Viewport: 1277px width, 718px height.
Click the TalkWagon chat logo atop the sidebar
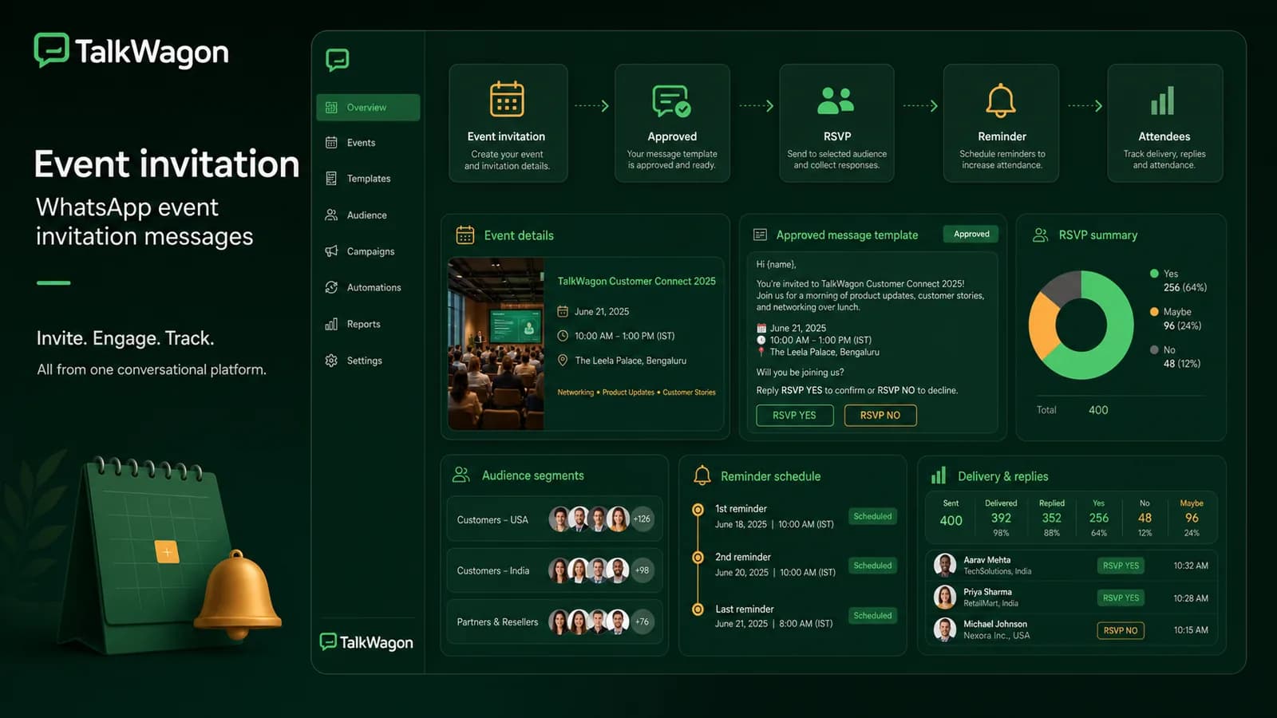338,60
